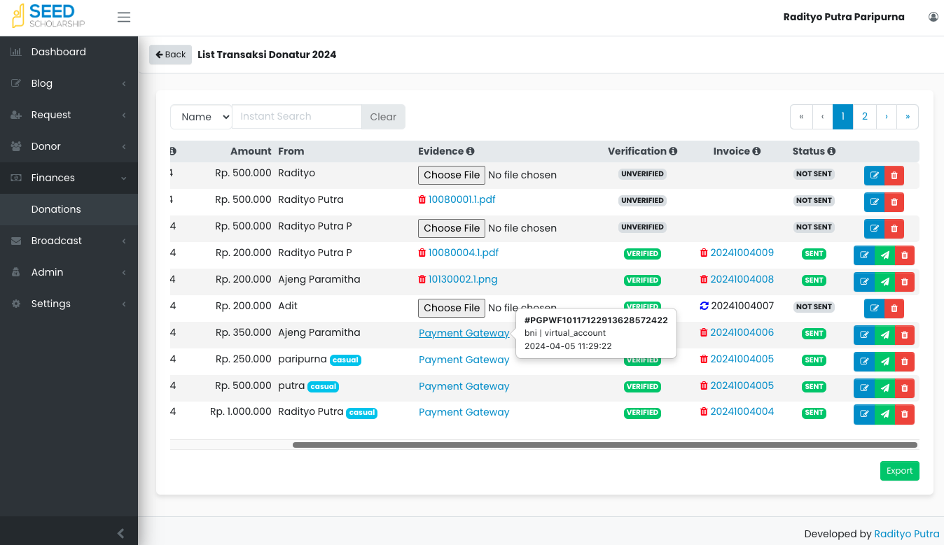This screenshot has width=944, height=545.
Task: Open Payment Gateway link for Ajeng Paramitha
Action: click(464, 333)
